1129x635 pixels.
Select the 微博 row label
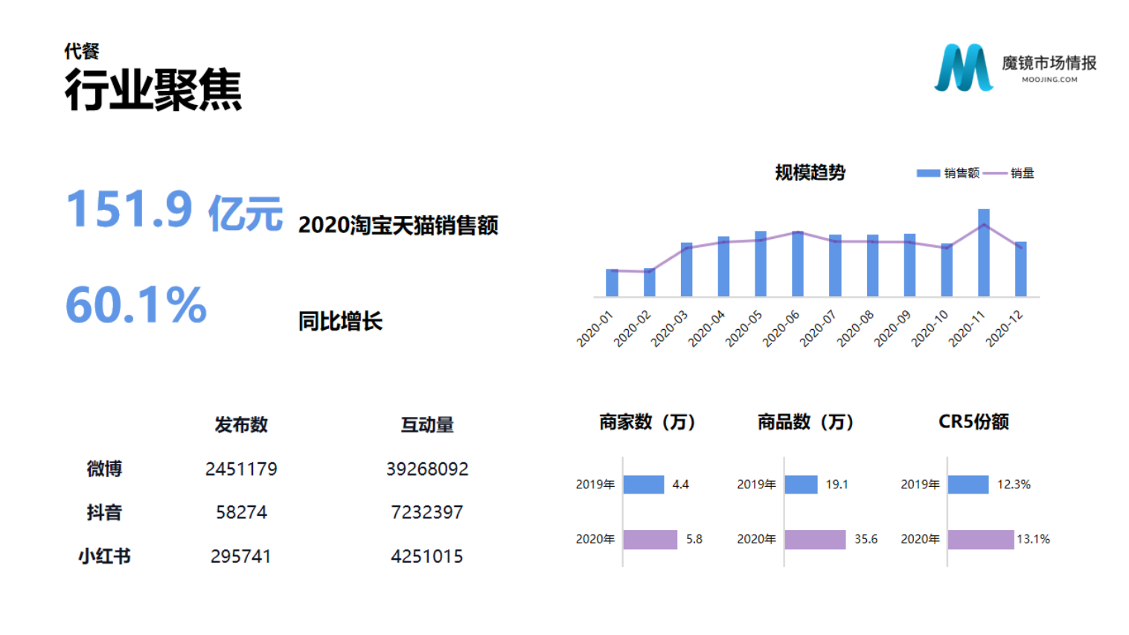pos(104,469)
